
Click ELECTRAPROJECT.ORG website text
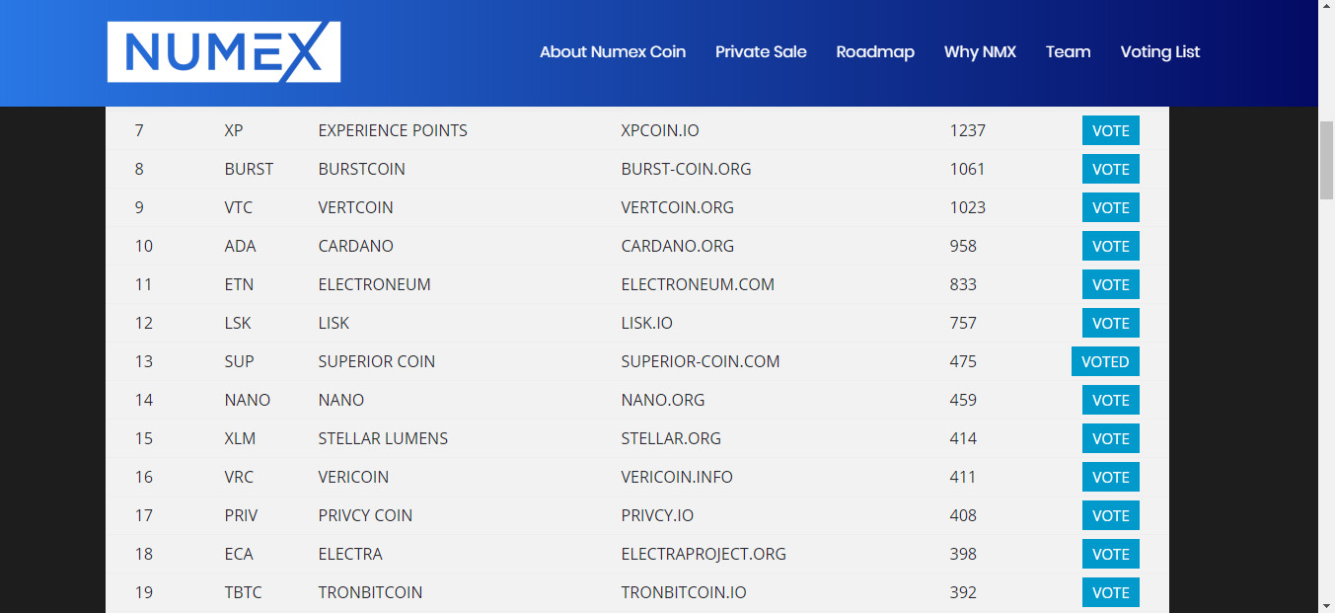(704, 554)
